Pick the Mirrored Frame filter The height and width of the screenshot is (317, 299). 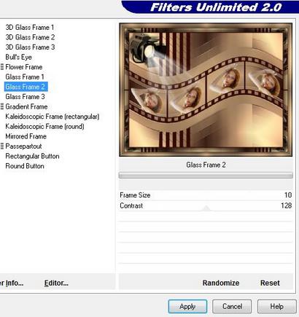coord(26,136)
